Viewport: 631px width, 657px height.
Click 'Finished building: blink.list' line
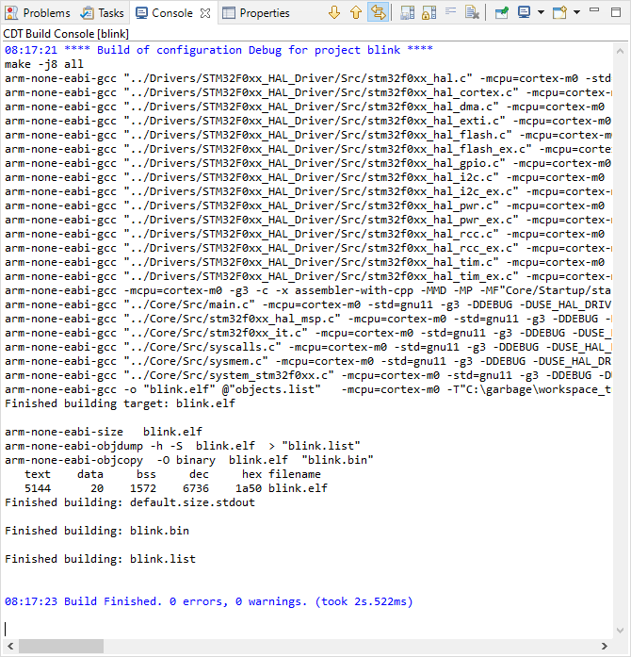pos(100,559)
